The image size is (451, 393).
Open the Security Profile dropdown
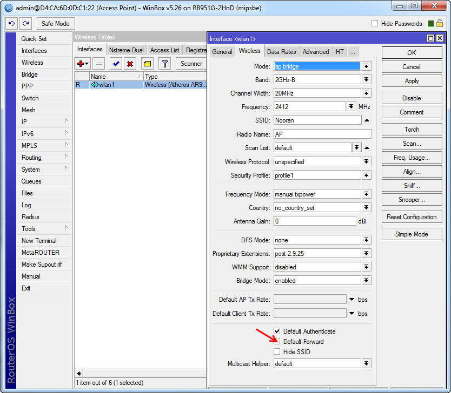click(x=366, y=175)
